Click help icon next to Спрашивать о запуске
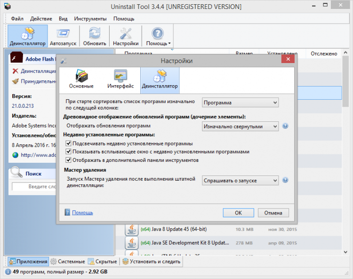 285,180
